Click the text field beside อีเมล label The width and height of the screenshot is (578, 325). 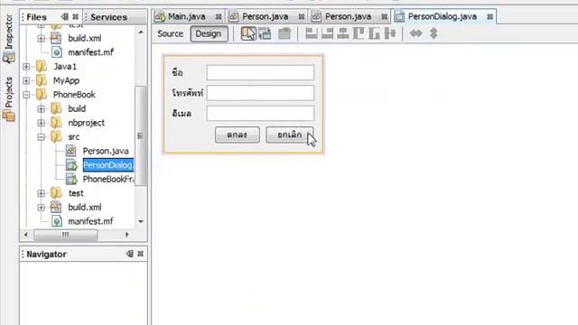coord(260,113)
